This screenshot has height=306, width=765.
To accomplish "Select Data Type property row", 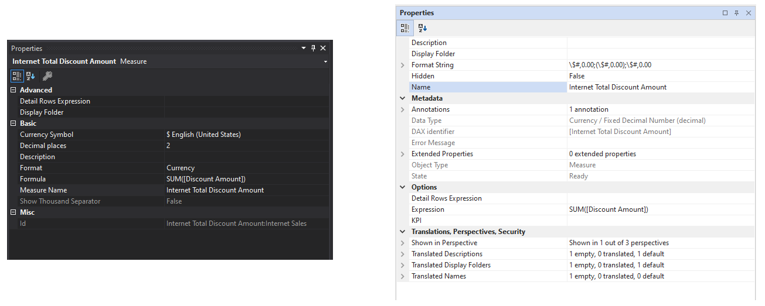I will 582,121.
